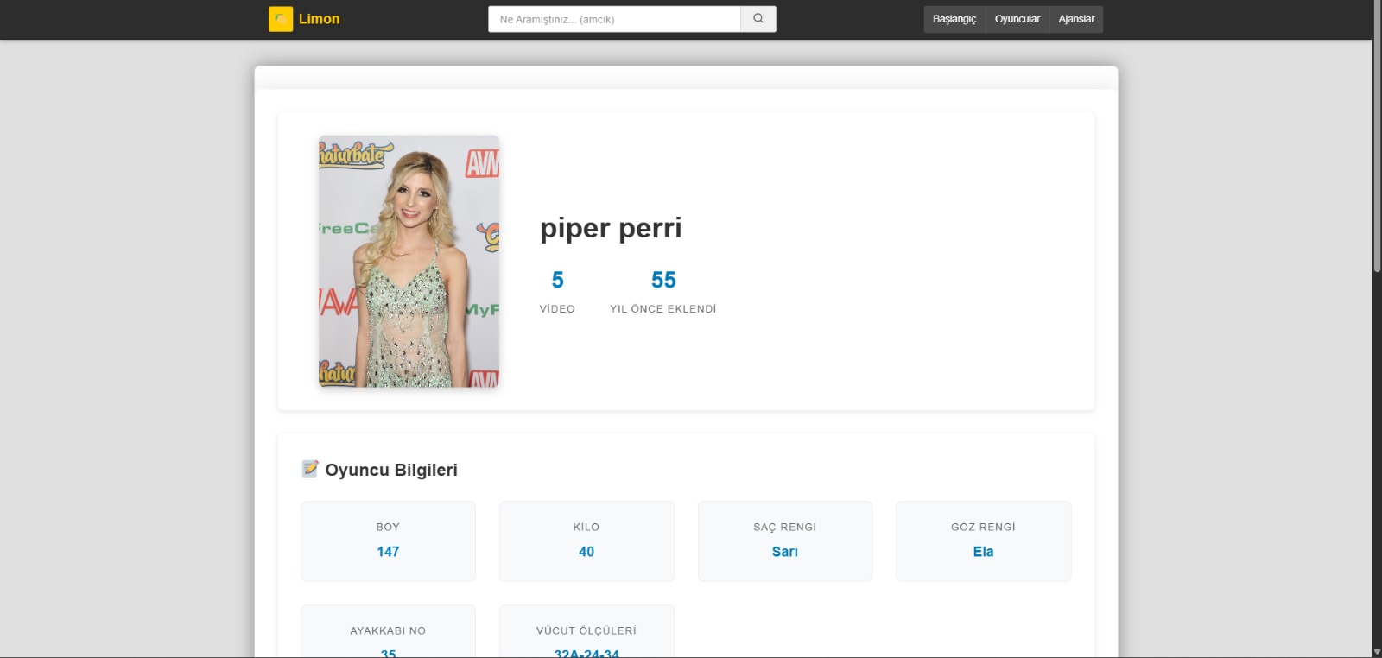Click the notepad icon beside Oyuncu Bilgileri
This screenshot has width=1382, height=658.
pyautogui.click(x=310, y=469)
